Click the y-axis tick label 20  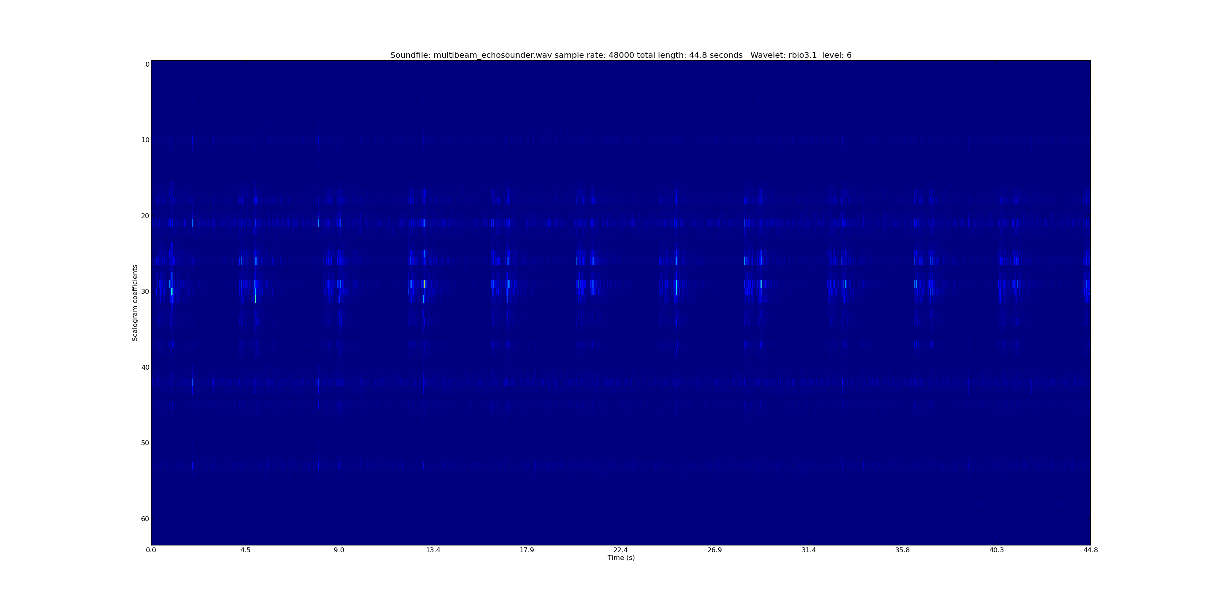click(145, 216)
